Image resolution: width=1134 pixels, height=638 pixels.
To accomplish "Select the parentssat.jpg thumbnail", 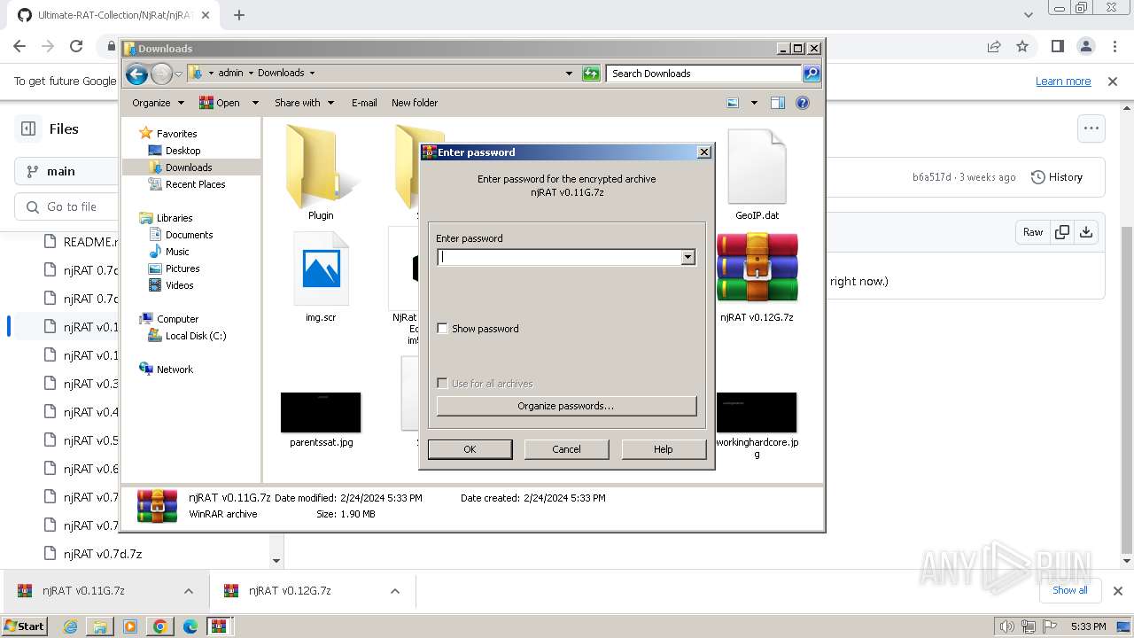I will (321, 413).
